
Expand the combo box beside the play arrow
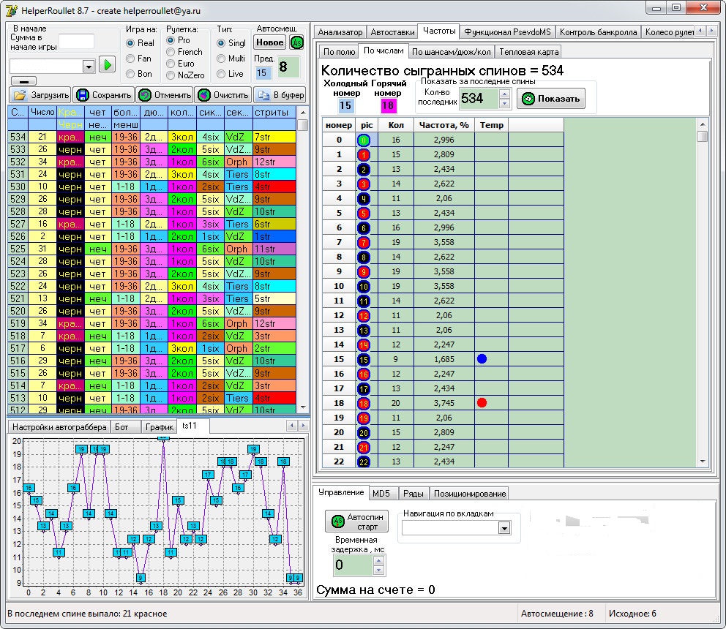point(89,66)
